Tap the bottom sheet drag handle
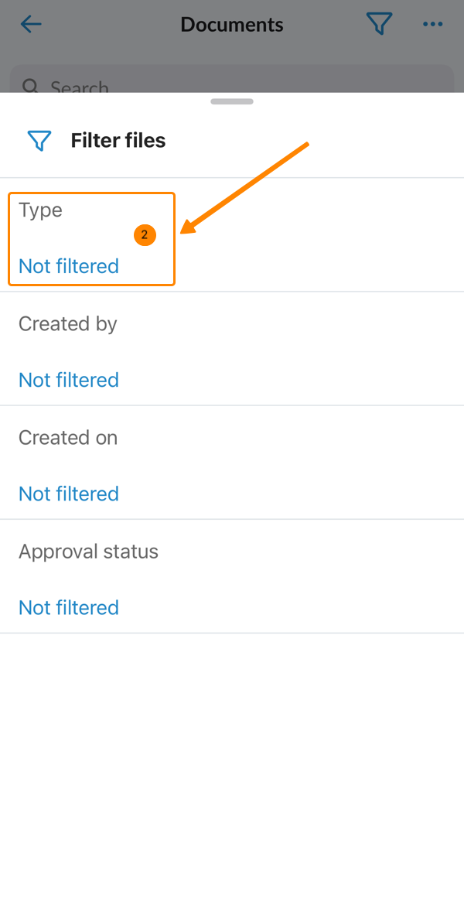 (232, 101)
